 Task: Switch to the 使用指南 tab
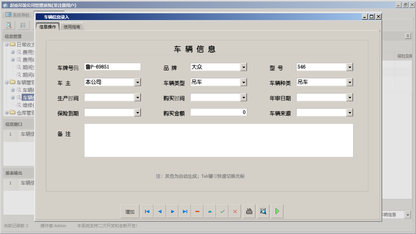72,27
